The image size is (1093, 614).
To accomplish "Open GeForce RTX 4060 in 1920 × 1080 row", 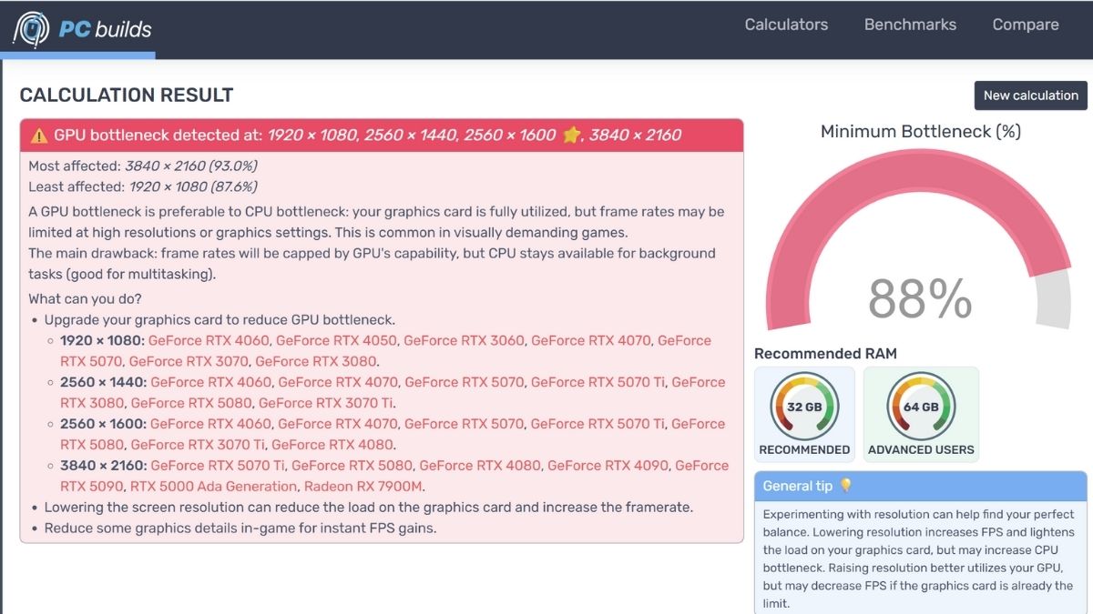I will point(209,340).
